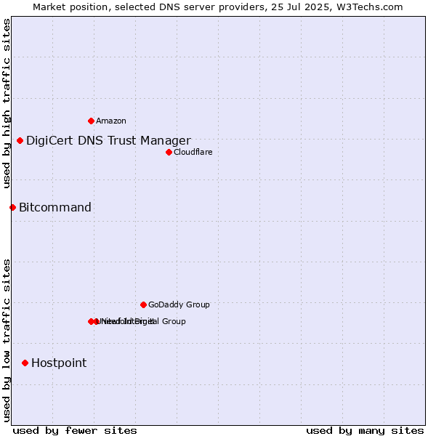Click "used by many sites" axis label
Screen dimensions: 436x436
365,431
